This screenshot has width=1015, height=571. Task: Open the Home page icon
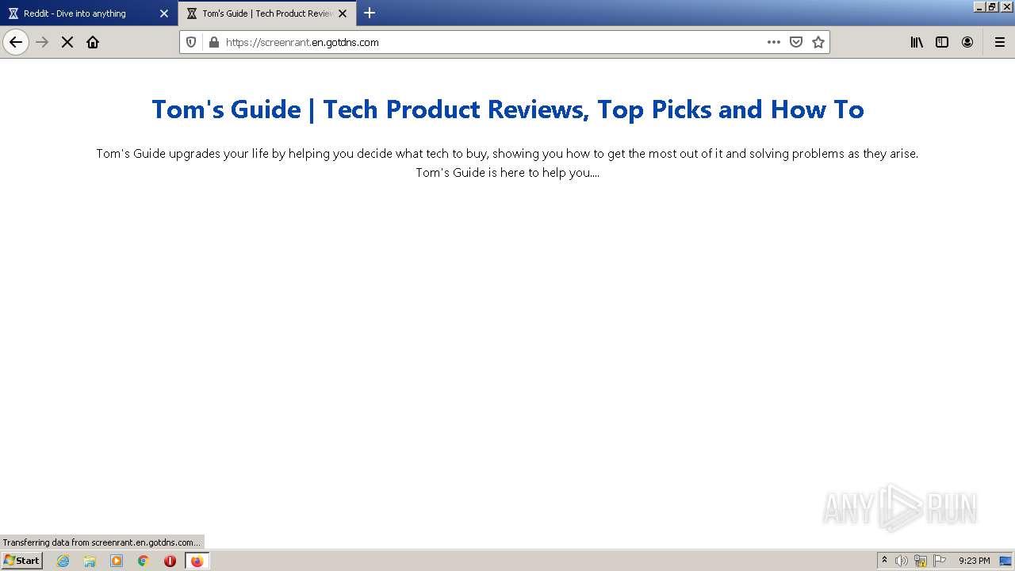point(93,42)
